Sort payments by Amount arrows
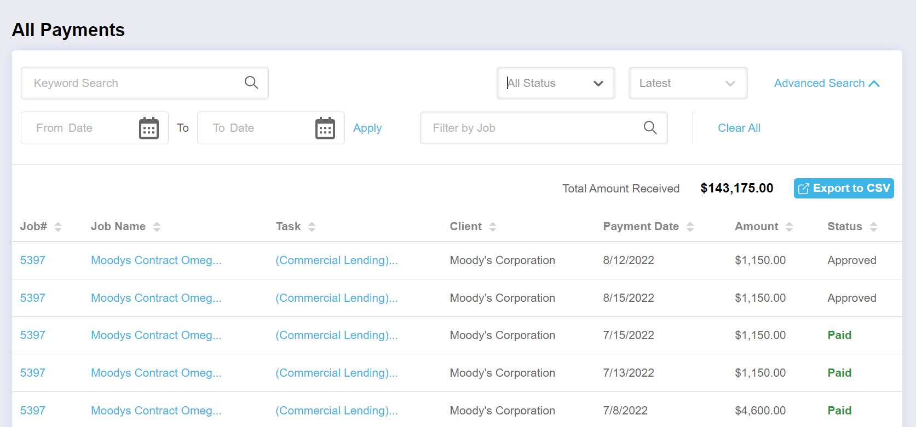The height and width of the screenshot is (427, 916). [x=789, y=227]
